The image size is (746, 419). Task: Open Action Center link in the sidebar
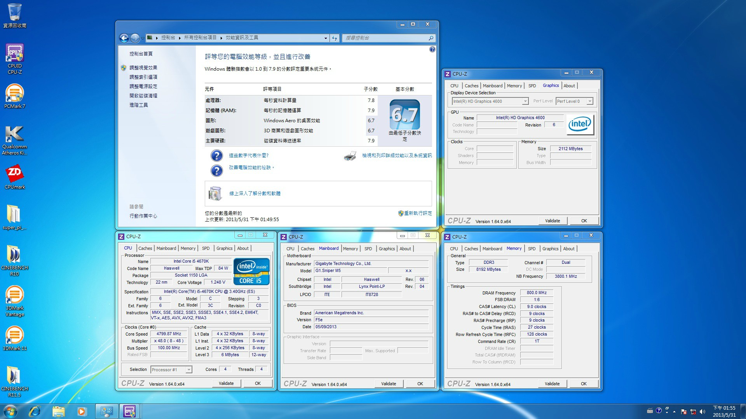pyautogui.click(x=143, y=216)
